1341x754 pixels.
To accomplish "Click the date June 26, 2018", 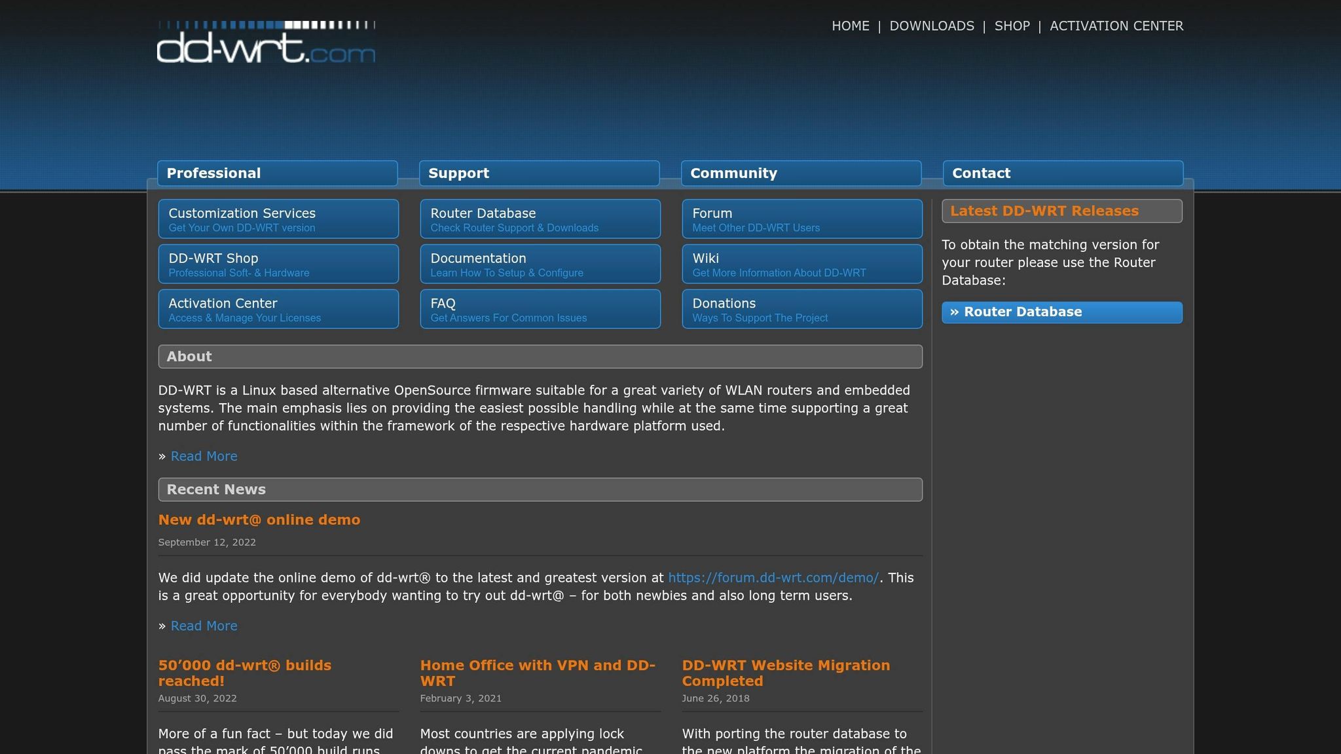I will click(x=716, y=698).
